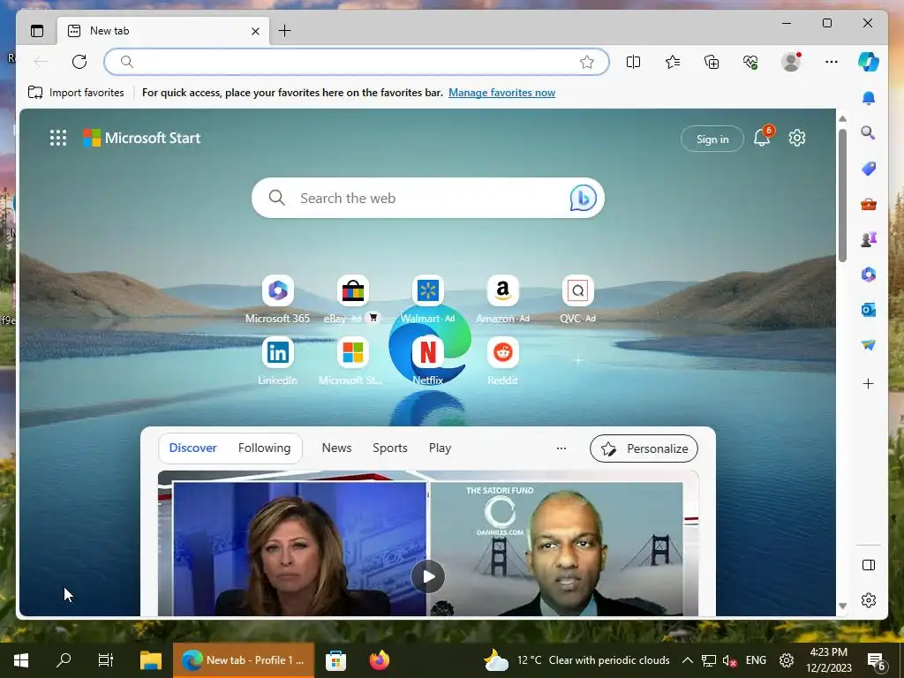Screen dimensions: 904x678
Task: Switch to the News tab
Action: (336, 448)
